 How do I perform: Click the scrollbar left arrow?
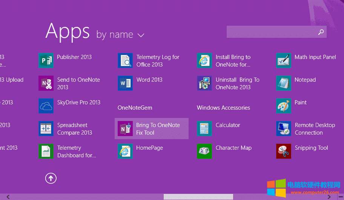pos(8,197)
